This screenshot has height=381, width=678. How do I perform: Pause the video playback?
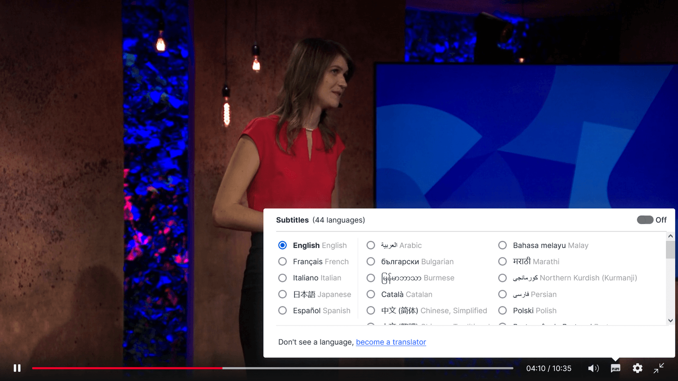pos(16,368)
